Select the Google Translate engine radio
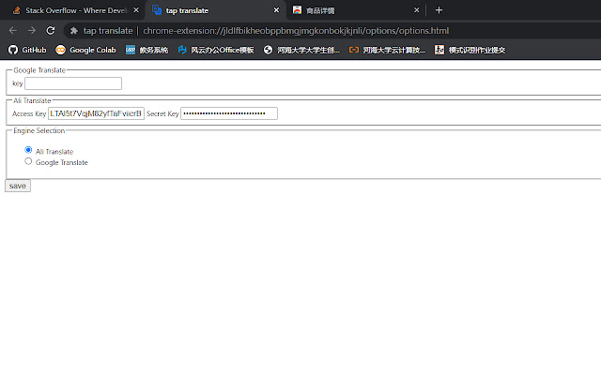 (28, 161)
